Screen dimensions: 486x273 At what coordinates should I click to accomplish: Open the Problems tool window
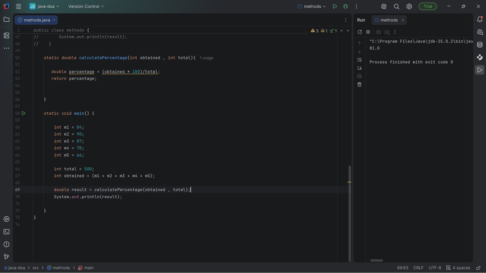point(6,244)
